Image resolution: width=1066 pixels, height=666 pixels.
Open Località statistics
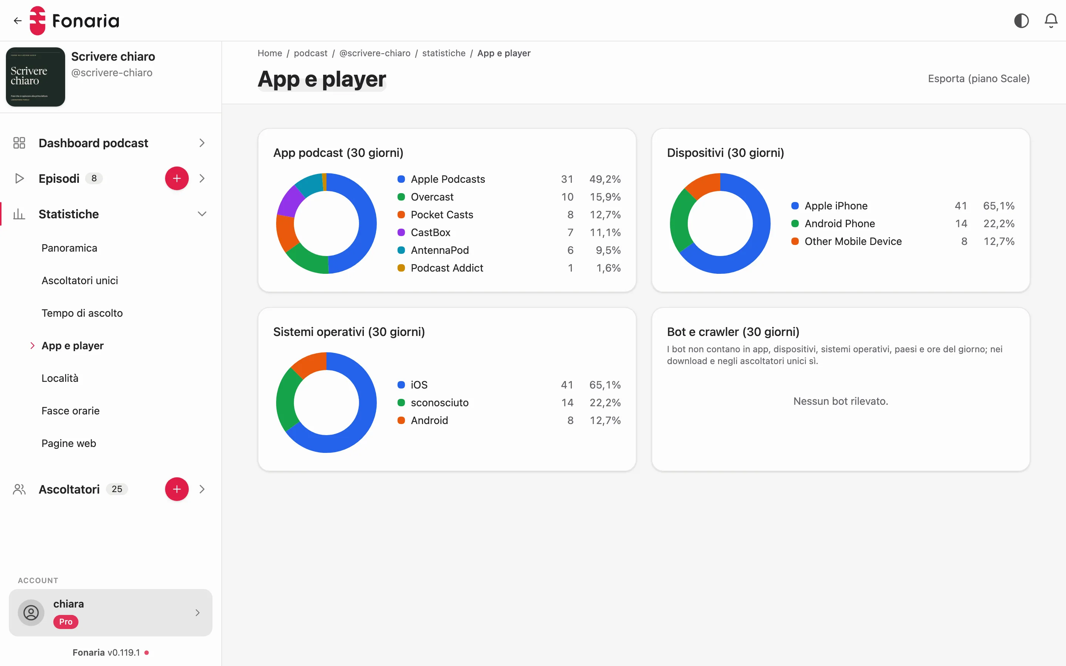[x=60, y=379]
